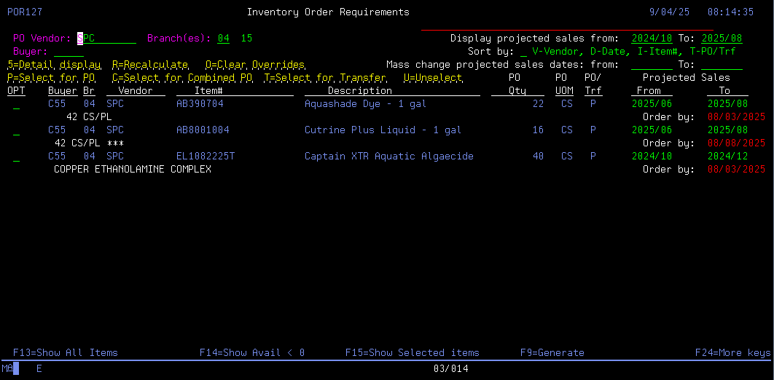
Task: Click item number EL1082225T
Action: 206,157
